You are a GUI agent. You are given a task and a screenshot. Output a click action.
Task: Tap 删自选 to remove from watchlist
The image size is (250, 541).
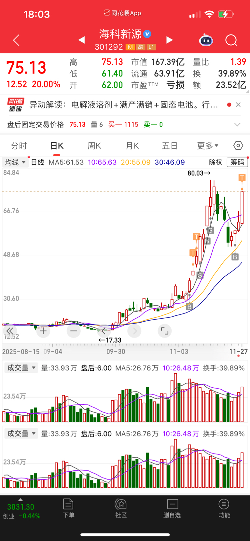(172, 508)
